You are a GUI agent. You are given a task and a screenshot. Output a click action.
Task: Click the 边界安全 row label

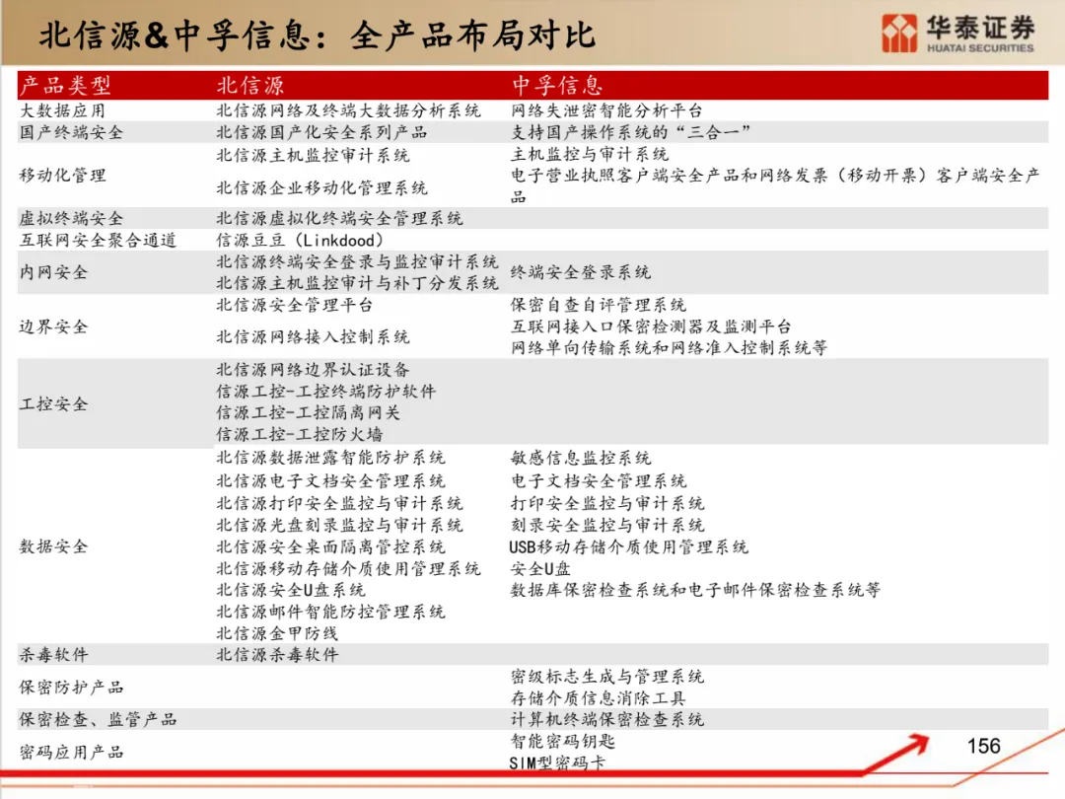pyautogui.click(x=53, y=327)
